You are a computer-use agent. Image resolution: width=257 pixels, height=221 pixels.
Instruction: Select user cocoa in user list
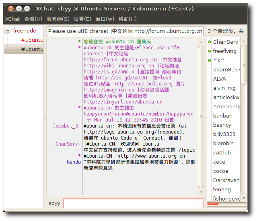[x=221, y=171]
